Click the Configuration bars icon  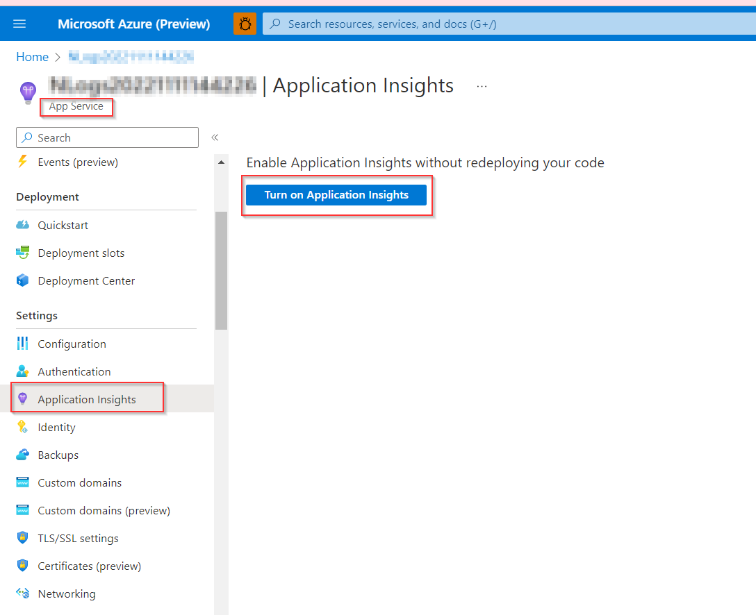coord(23,344)
